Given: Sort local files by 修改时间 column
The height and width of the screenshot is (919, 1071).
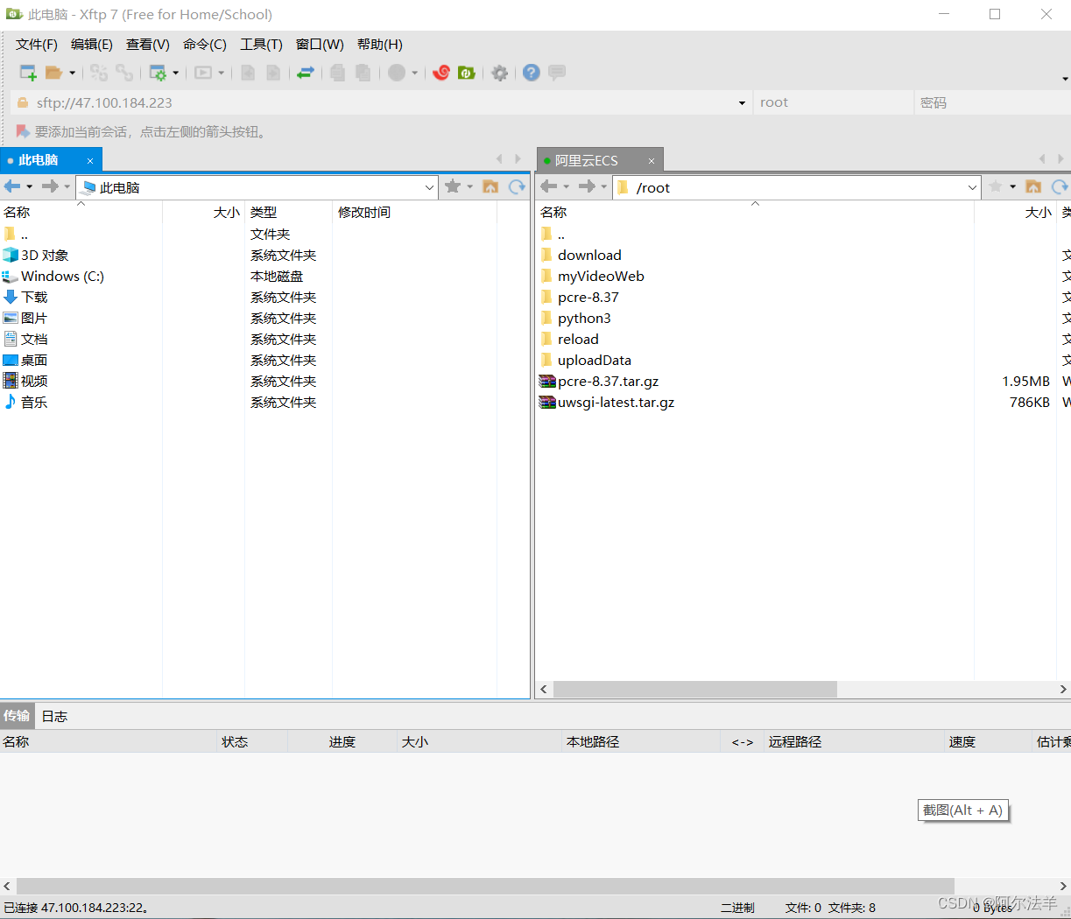Looking at the screenshot, I should click(x=414, y=213).
